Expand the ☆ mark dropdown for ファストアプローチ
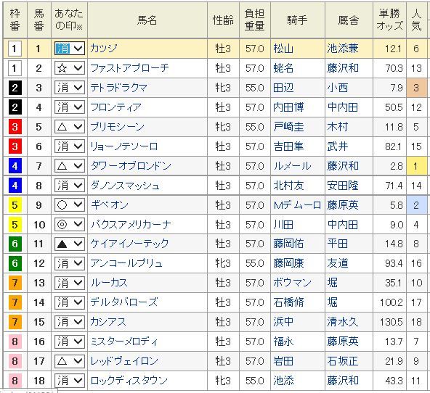Image resolution: width=430 pixels, height=393 pixels. [70, 68]
